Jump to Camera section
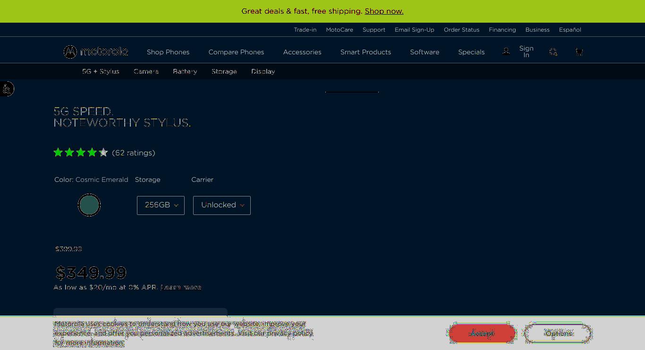 coord(146,71)
